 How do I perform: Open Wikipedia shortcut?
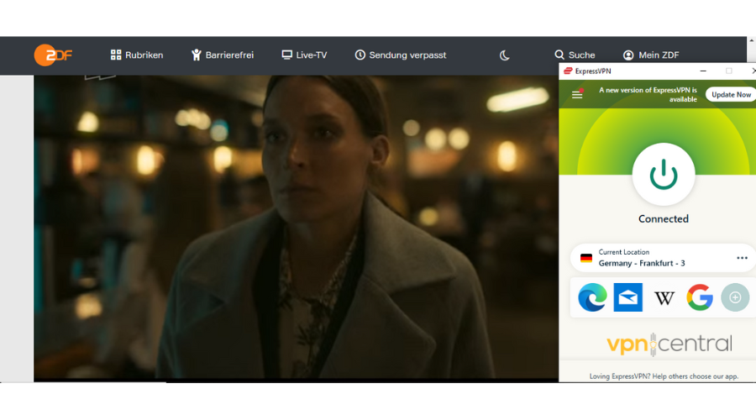[664, 297]
